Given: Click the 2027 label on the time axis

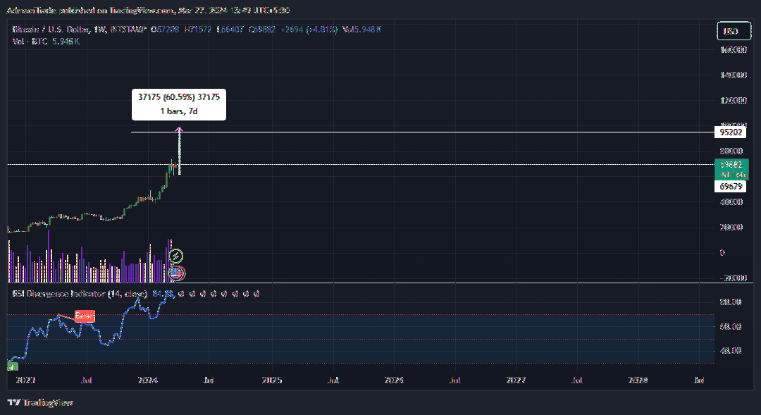Looking at the screenshot, I should (516, 380).
